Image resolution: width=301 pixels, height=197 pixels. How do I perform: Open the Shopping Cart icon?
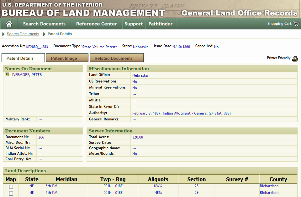(x=296, y=23)
